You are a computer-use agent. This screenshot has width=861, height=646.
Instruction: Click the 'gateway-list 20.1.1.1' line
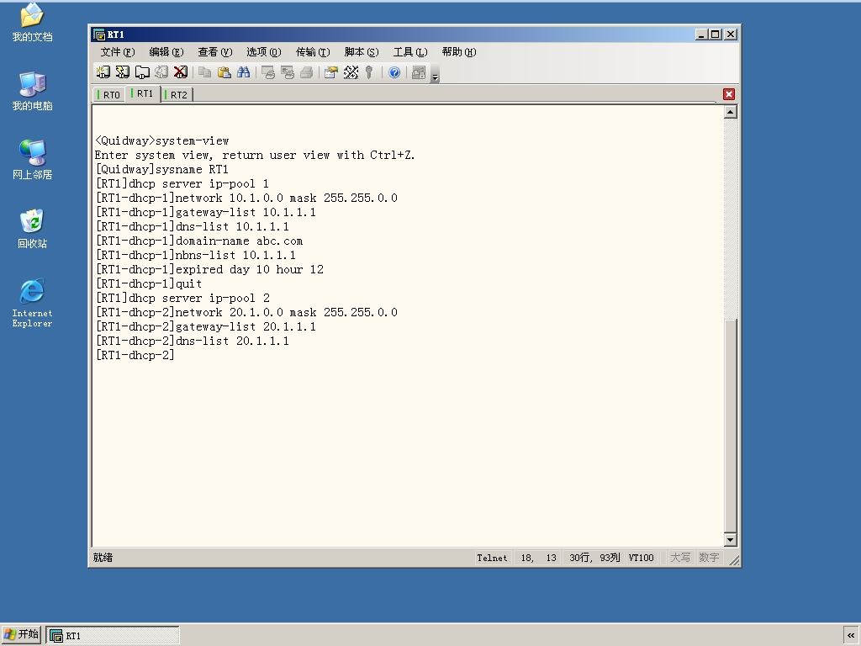pos(205,326)
